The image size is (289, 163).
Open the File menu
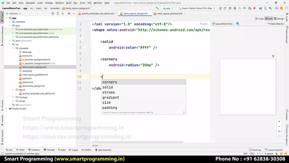(8, 3)
